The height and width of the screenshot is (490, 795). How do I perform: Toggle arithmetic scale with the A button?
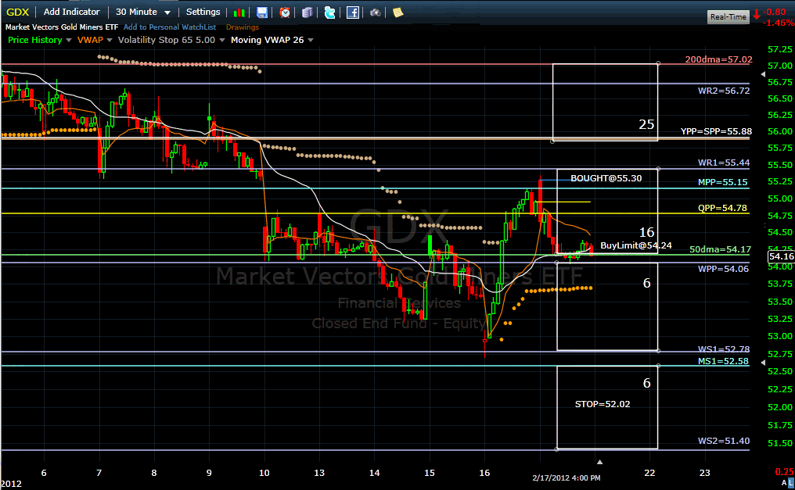785,483
